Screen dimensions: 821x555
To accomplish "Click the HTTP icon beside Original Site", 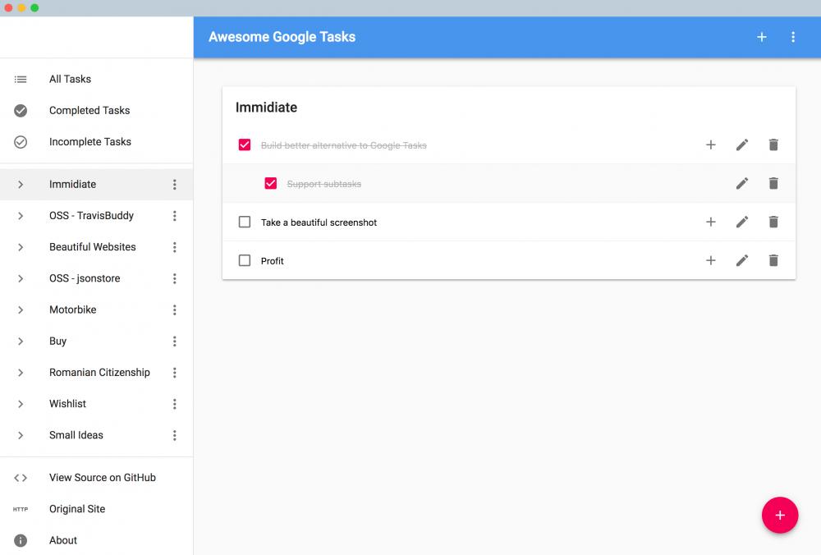I will [21, 509].
